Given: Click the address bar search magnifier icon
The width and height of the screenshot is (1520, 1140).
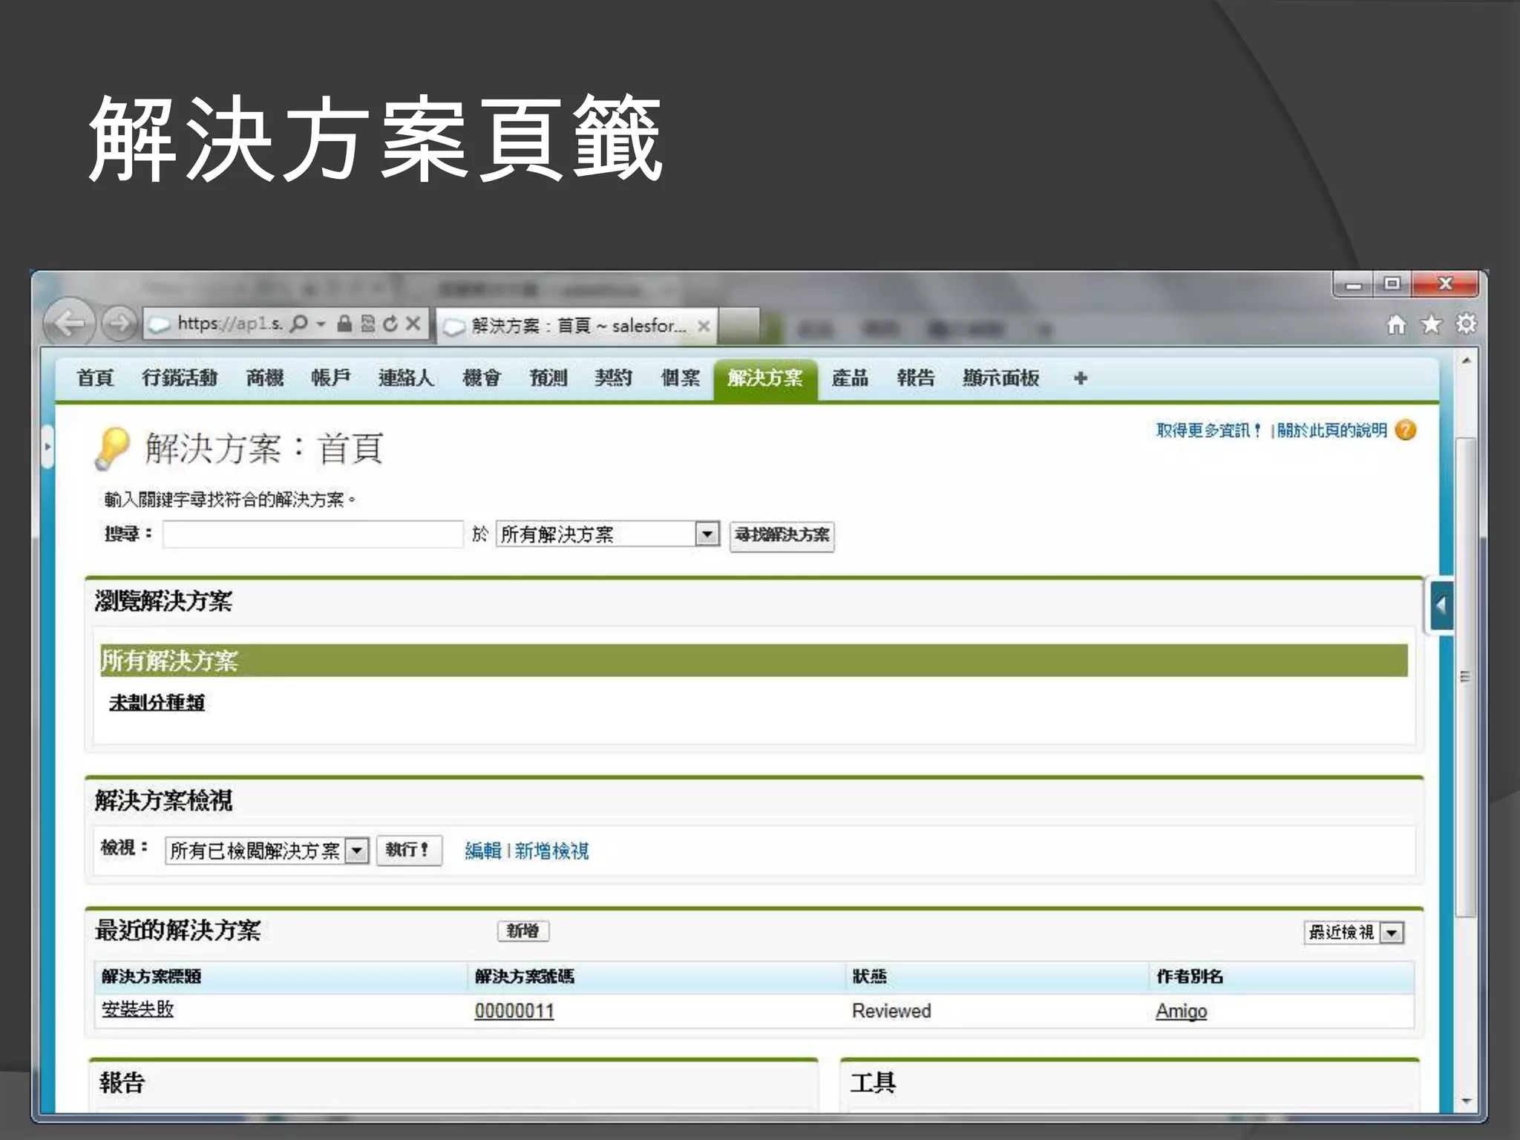Looking at the screenshot, I should tap(298, 324).
